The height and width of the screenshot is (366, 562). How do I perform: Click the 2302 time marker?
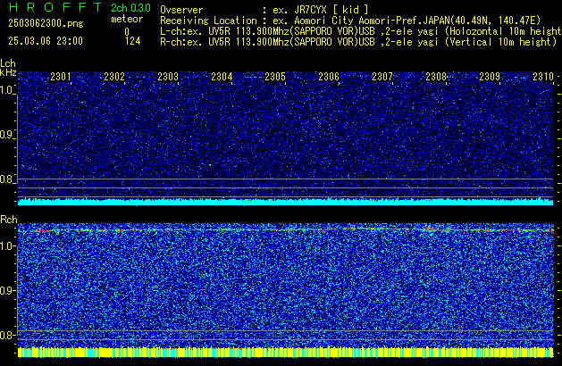tap(114, 77)
